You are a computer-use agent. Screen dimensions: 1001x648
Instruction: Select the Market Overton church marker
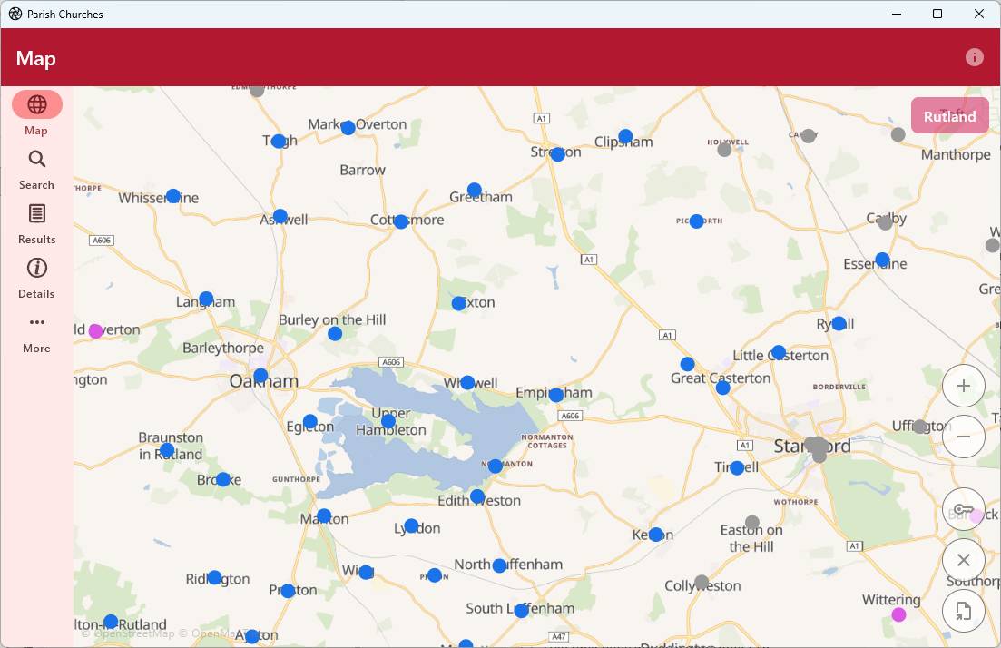point(348,128)
